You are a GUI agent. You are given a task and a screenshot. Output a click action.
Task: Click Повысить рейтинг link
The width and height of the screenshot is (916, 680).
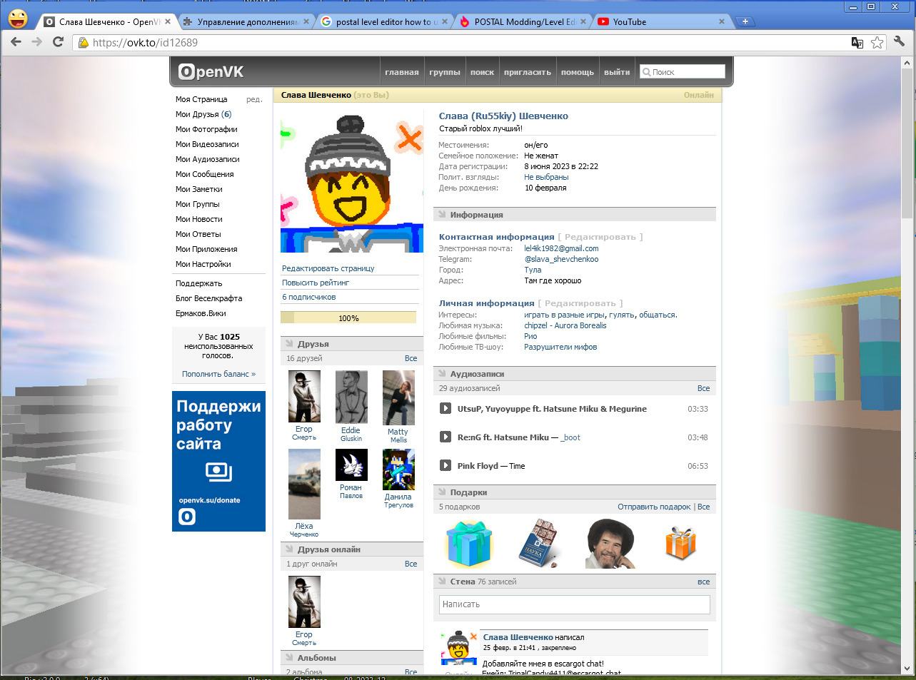[316, 283]
